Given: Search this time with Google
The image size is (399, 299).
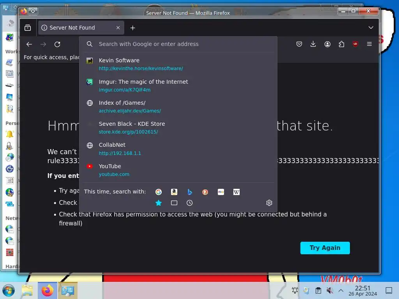Looking at the screenshot, I should click(x=159, y=192).
